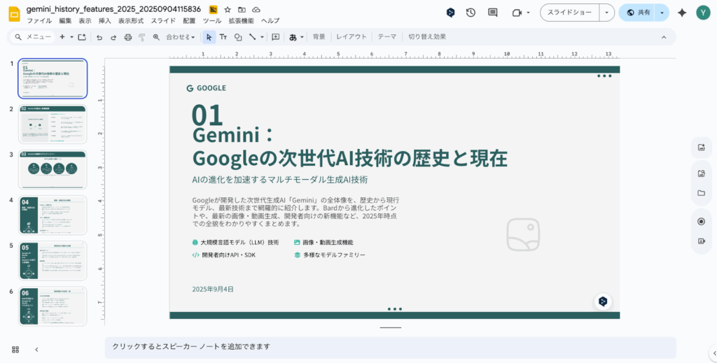Open the 挿入 menu
The image size is (717, 363).
pyautogui.click(x=105, y=21)
